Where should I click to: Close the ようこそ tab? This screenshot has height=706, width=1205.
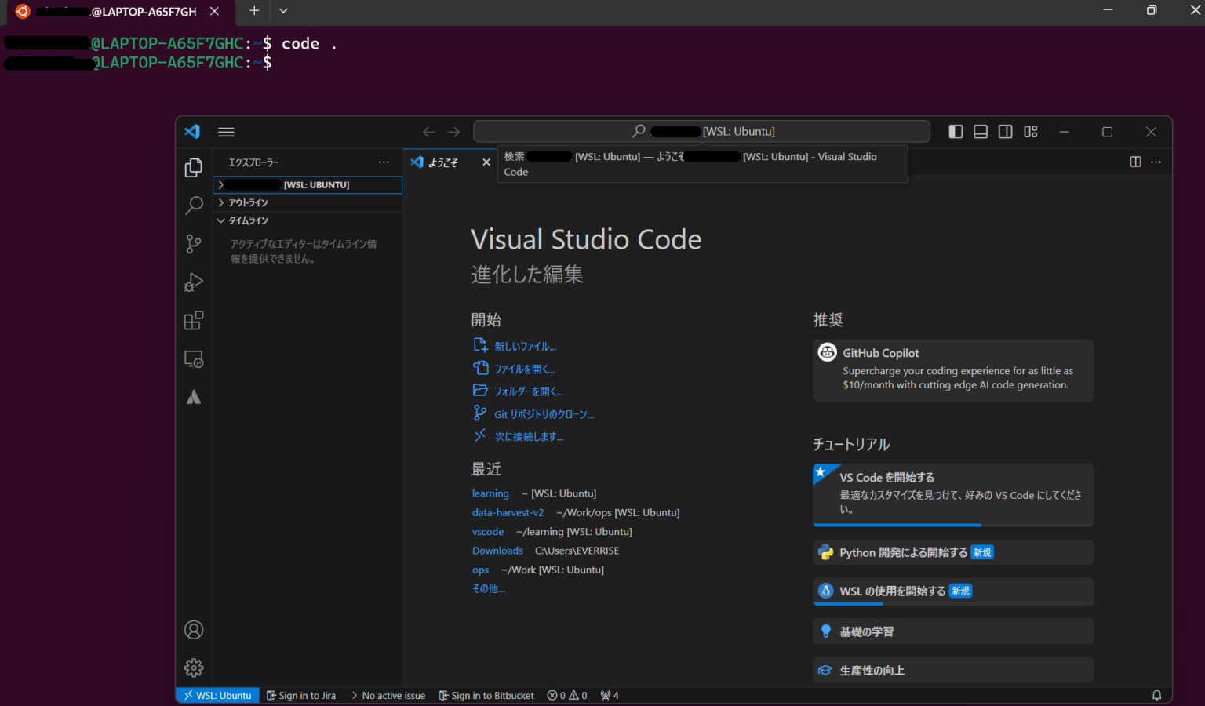pyautogui.click(x=486, y=162)
